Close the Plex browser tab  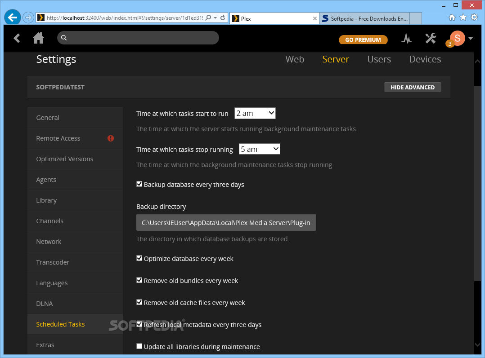(x=314, y=18)
